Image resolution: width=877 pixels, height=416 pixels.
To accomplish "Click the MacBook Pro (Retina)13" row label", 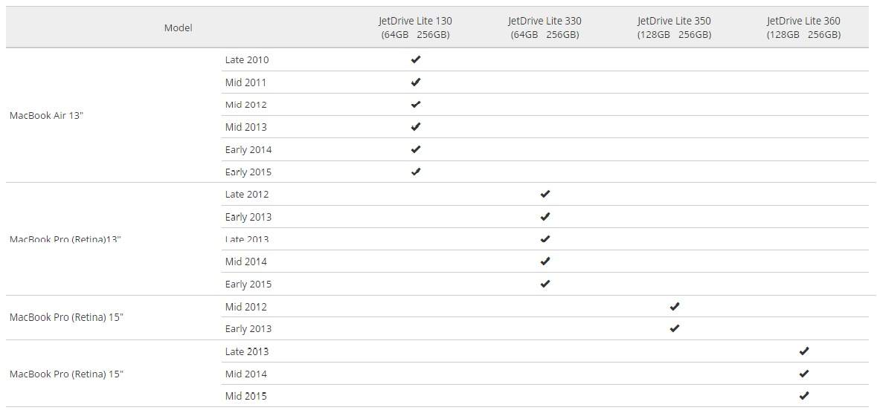I will point(65,239).
